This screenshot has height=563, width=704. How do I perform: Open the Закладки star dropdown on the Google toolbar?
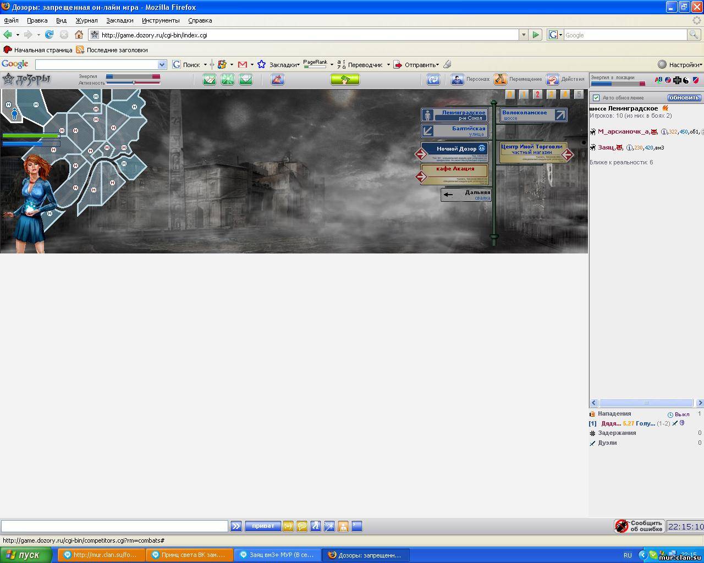click(278, 64)
